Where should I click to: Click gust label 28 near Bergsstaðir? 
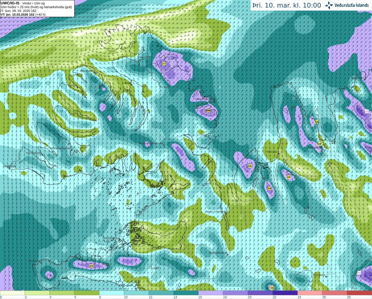(319, 144)
